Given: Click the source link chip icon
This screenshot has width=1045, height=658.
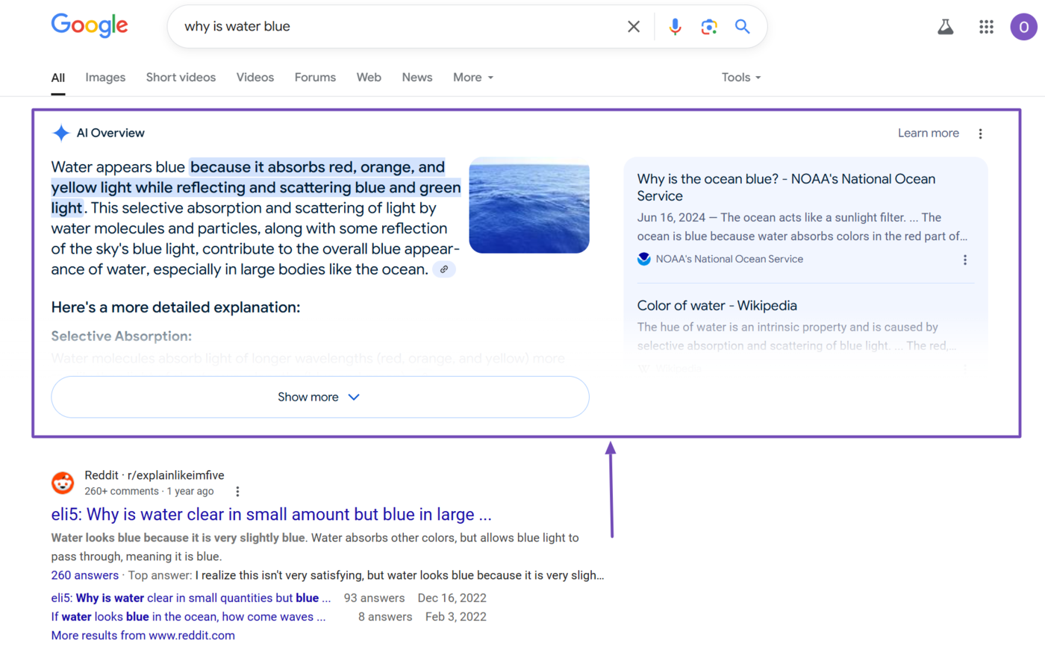Looking at the screenshot, I should coord(444,269).
